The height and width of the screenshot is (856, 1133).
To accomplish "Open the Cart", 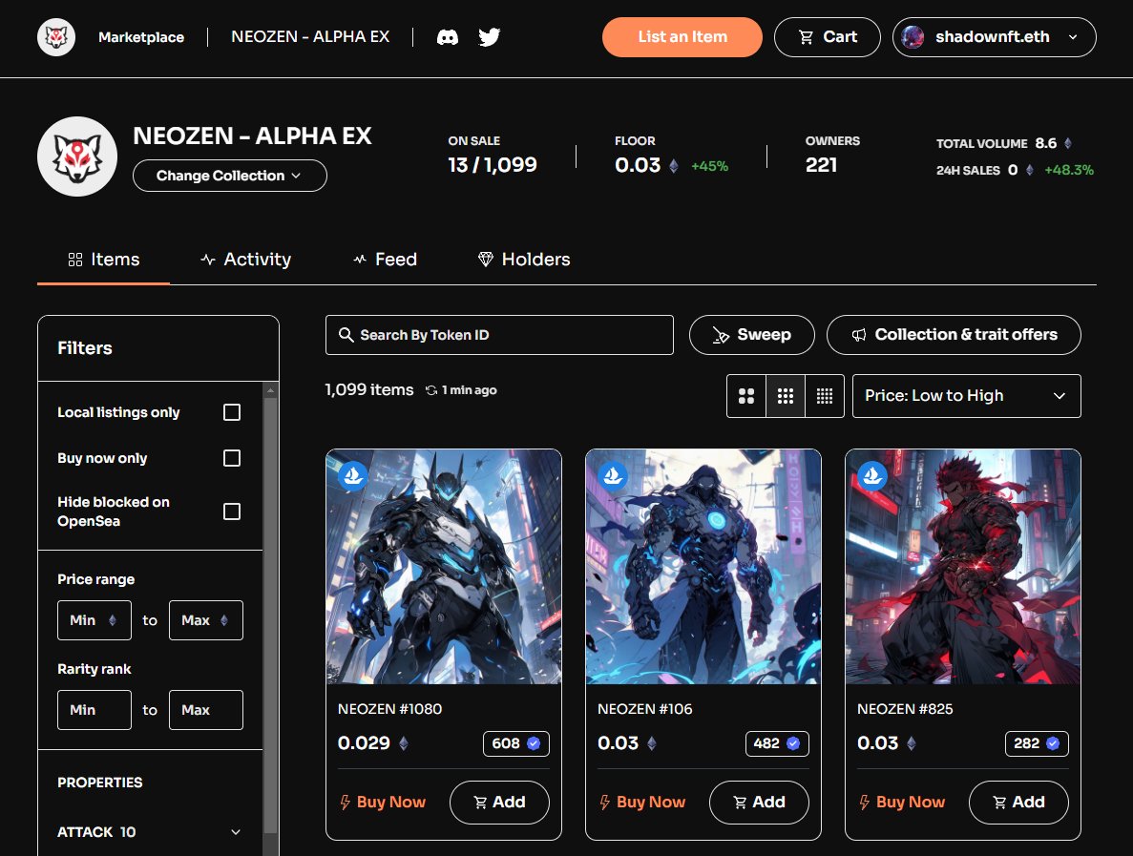I will pos(828,37).
